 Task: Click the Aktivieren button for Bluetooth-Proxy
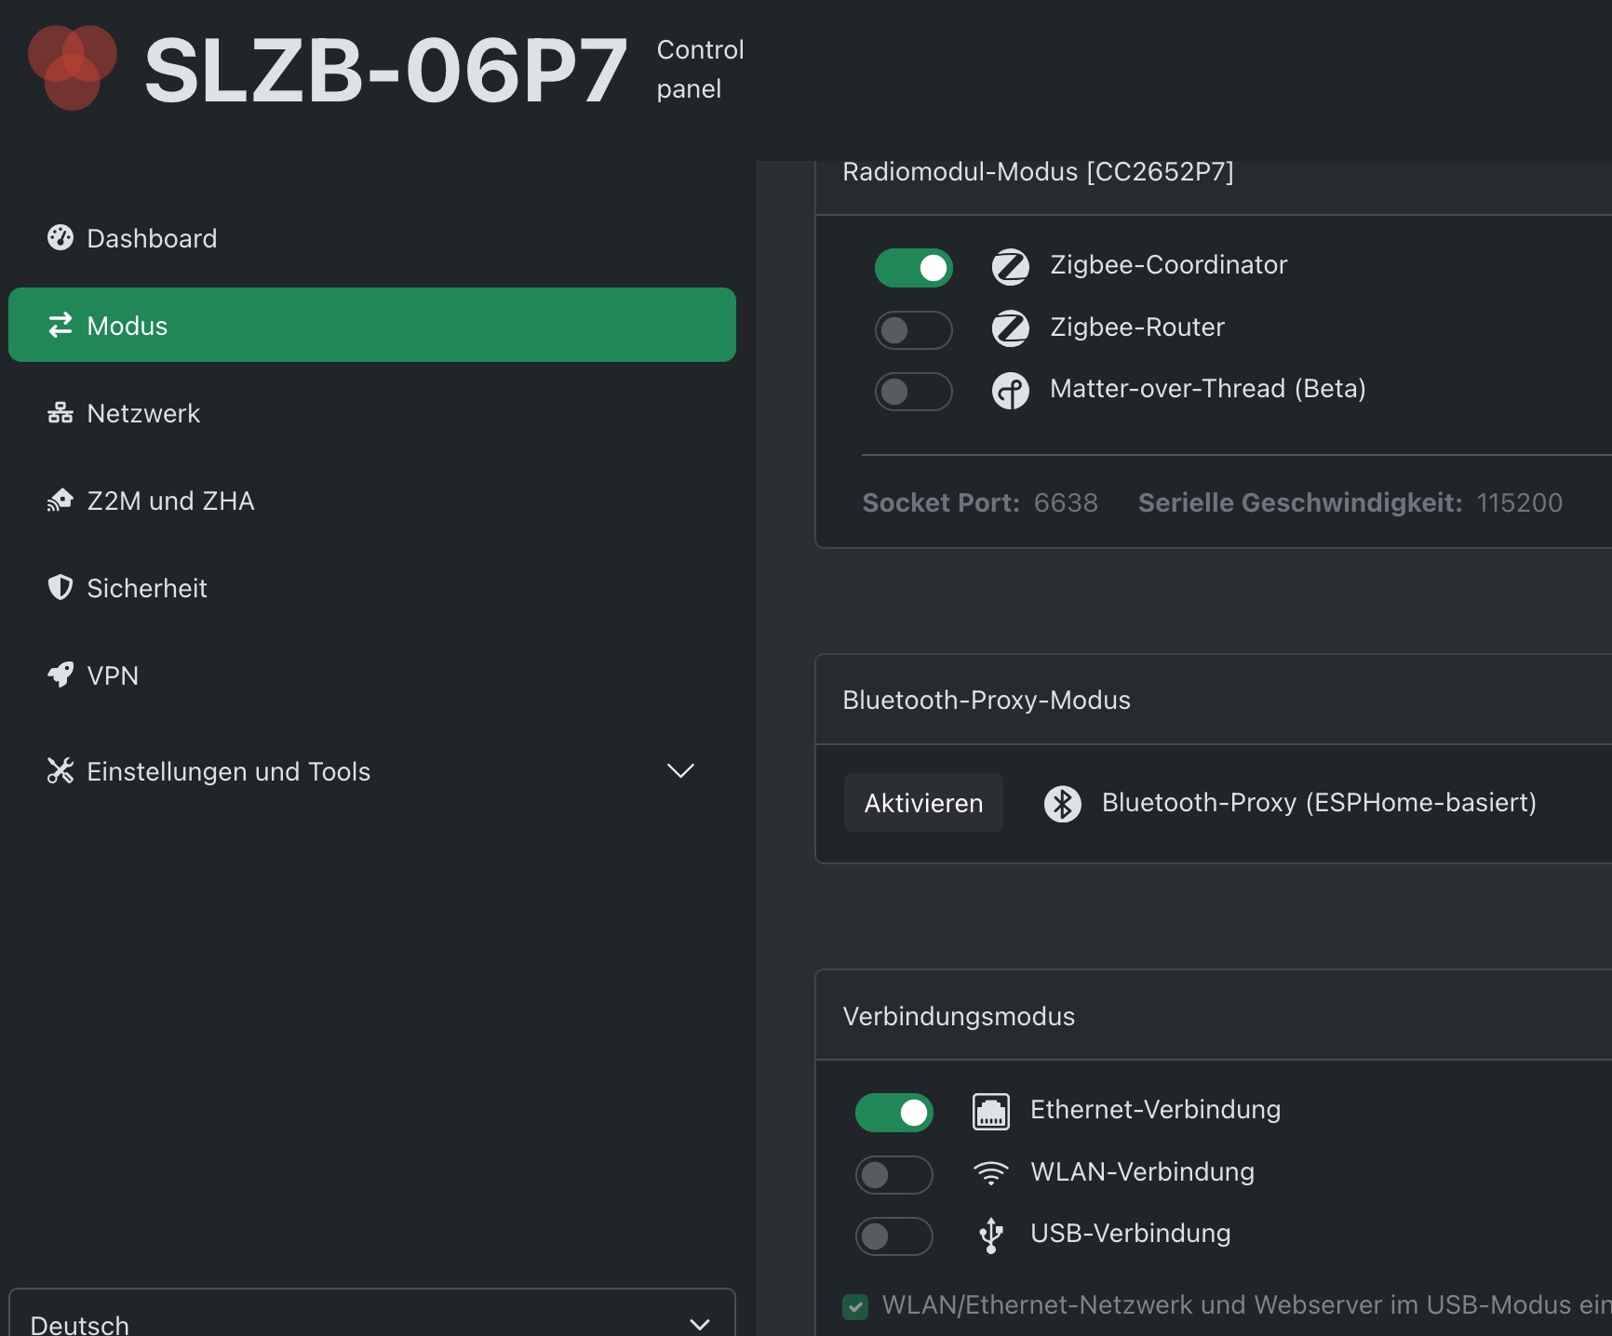(x=923, y=803)
